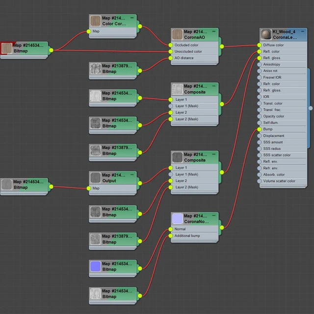Click the CoronaNormal node yellow output socket
The image size is (314, 314).
click(222, 227)
